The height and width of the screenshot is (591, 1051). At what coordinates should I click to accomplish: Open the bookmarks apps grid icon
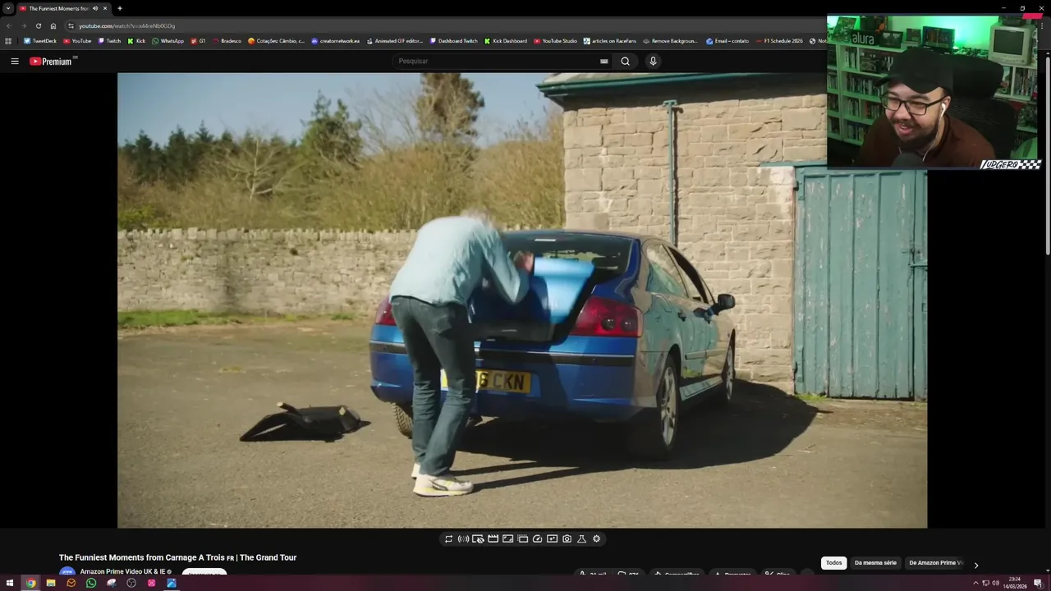8,41
